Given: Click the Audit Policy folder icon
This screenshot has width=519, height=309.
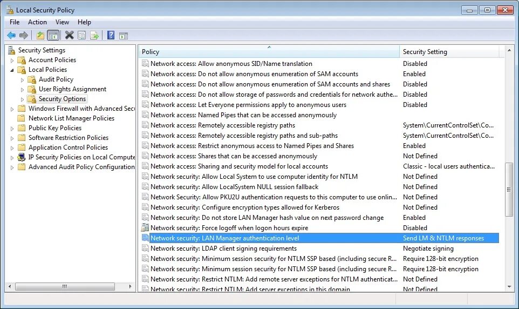Looking at the screenshot, I should [32, 79].
